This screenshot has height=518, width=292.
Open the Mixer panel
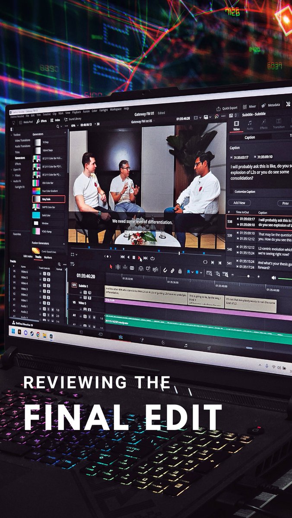coord(249,106)
